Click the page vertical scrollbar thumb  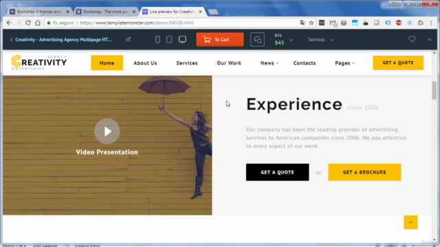[434, 90]
